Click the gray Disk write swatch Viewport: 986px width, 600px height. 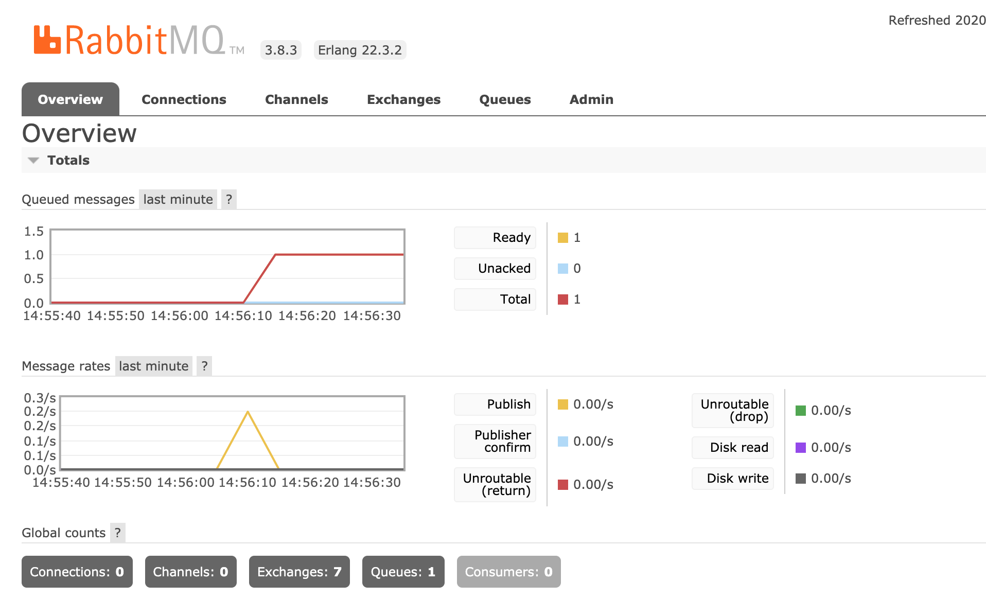click(801, 479)
